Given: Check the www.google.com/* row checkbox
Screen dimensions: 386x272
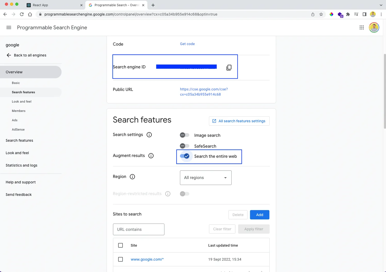Looking at the screenshot, I should point(120,259).
